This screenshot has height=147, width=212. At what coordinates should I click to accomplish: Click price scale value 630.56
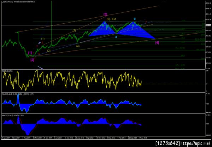click(208, 41)
